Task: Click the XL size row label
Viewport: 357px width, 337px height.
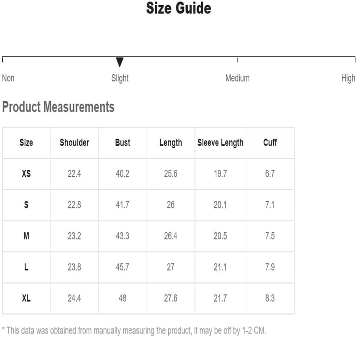Action: tap(26, 298)
